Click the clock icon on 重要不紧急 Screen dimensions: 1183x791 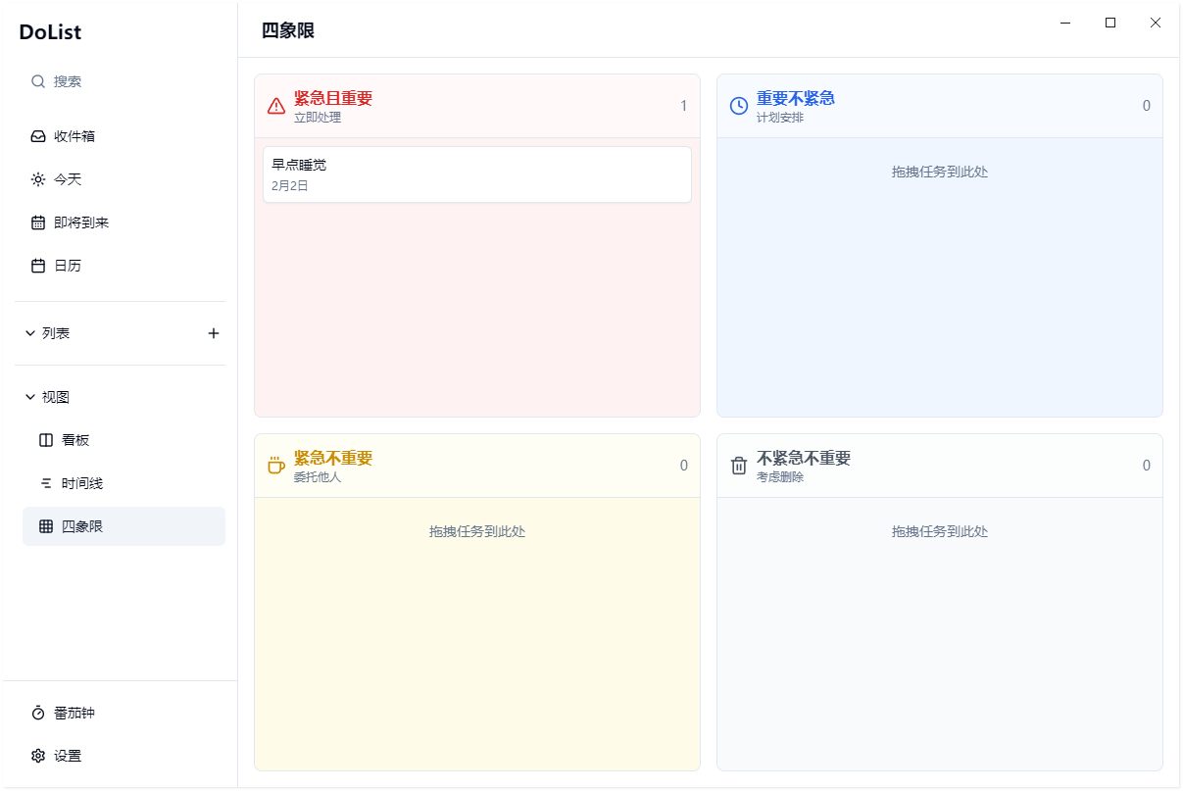(738, 106)
